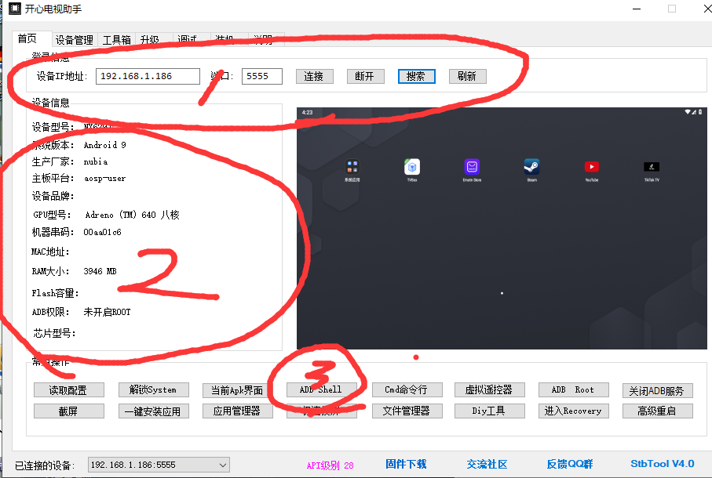This screenshot has height=478, width=712.
Task: Open the 固件下载 link
Action: click(406, 464)
